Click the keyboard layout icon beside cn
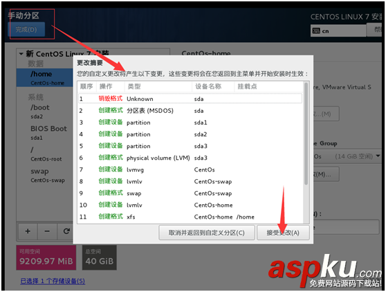 316,30
